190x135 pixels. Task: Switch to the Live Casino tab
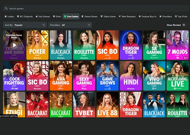click(x=71, y=16)
